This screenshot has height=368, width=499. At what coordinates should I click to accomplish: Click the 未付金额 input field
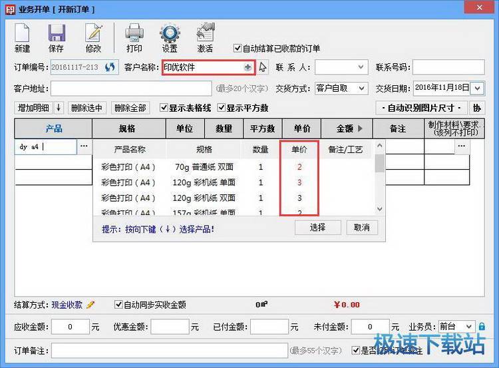(x=370, y=327)
